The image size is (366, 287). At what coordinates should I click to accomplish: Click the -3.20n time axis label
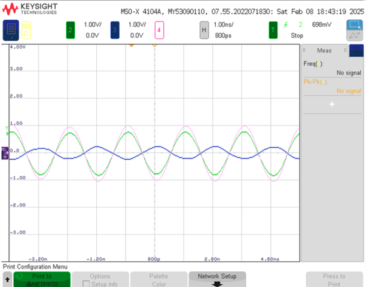(x=38, y=259)
